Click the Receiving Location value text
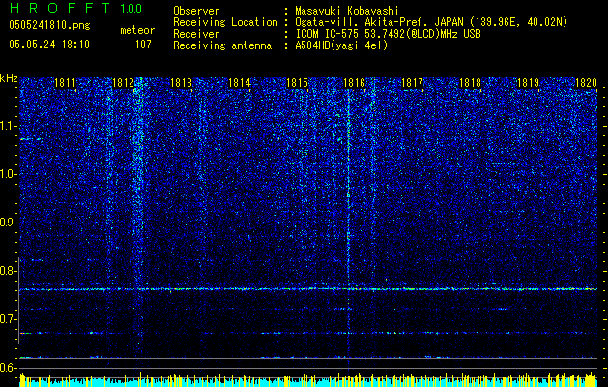Image resolution: width=608 pixels, height=387 pixels. point(431,22)
